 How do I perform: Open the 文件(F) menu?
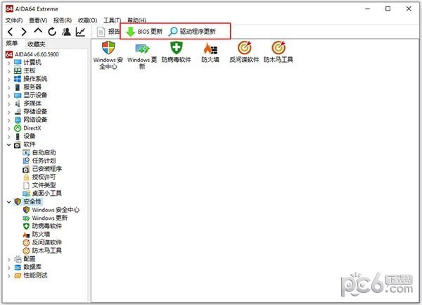tap(14, 20)
